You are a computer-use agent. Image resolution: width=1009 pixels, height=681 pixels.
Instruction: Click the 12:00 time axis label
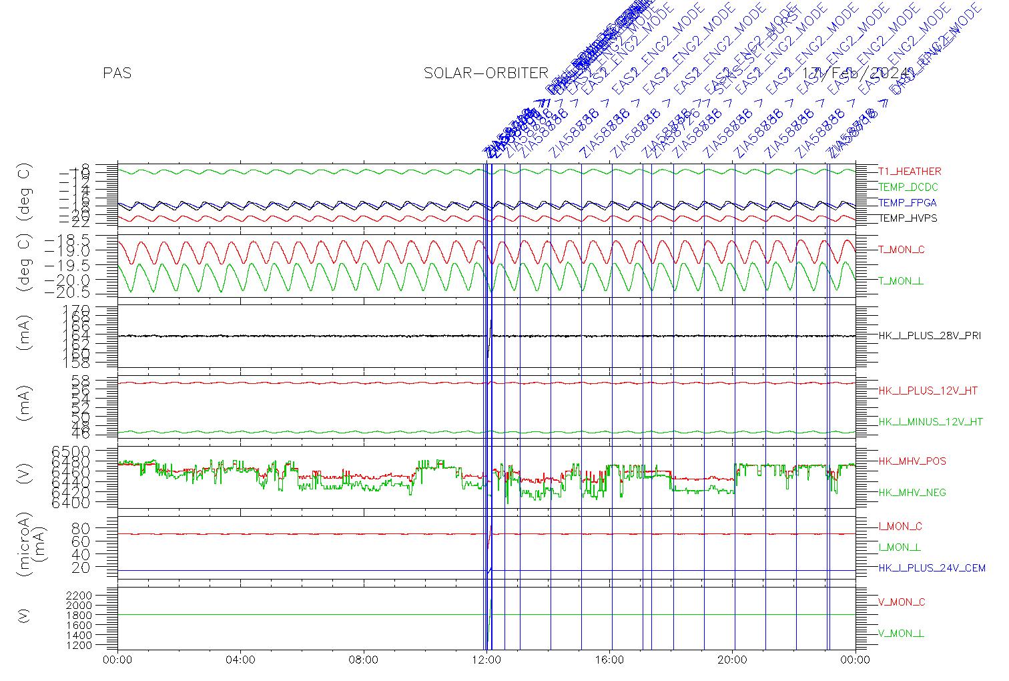point(486,660)
